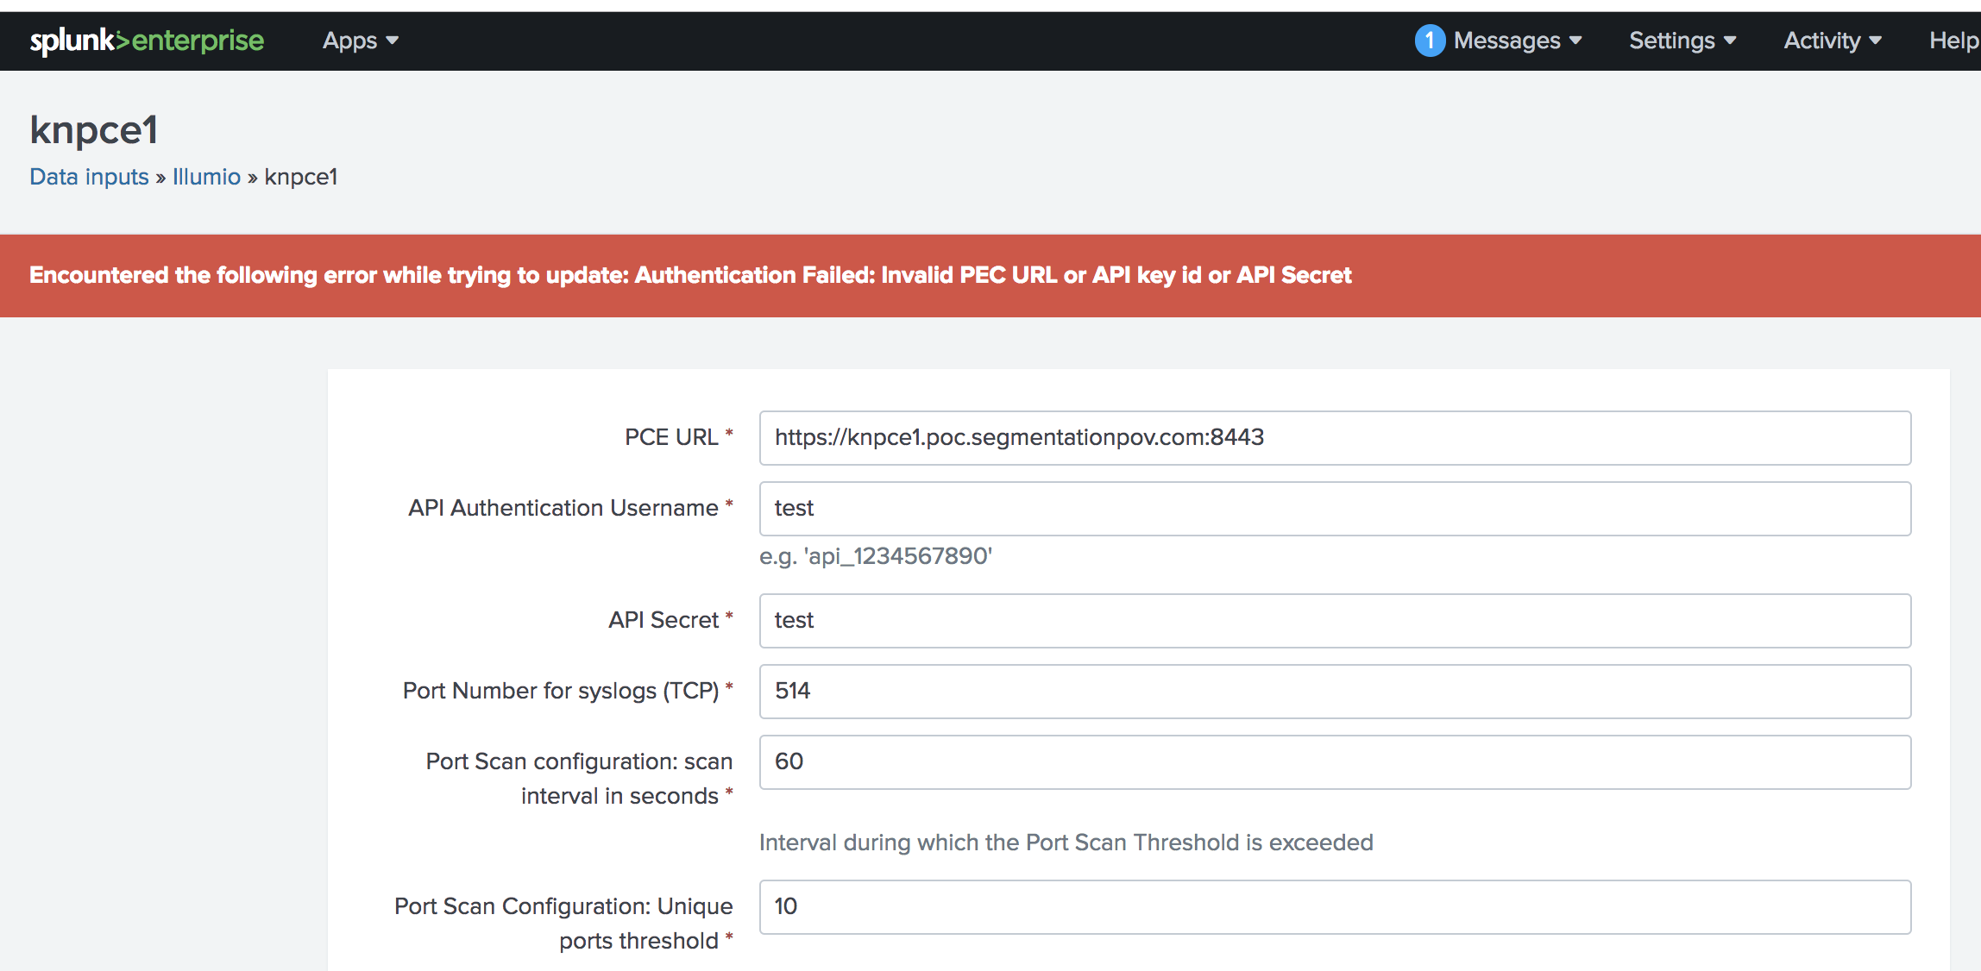Click the Splunk enterprise logo
The image size is (1981, 971).
(x=147, y=41)
